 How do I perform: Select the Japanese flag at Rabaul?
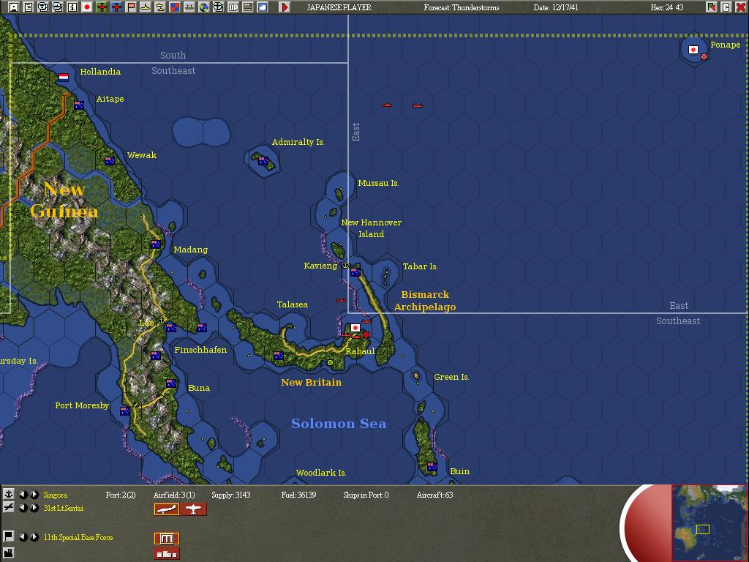pos(355,327)
